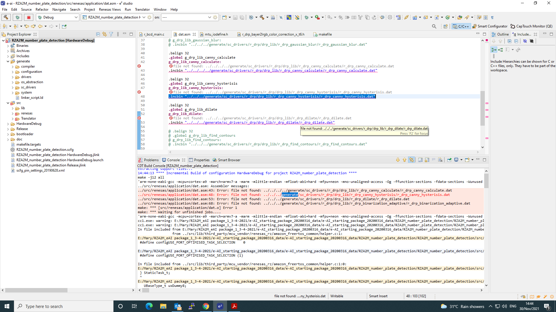Click the editor vertical scrollbar thumb
Viewport: 556px width, 312px height.
click(x=482, y=108)
